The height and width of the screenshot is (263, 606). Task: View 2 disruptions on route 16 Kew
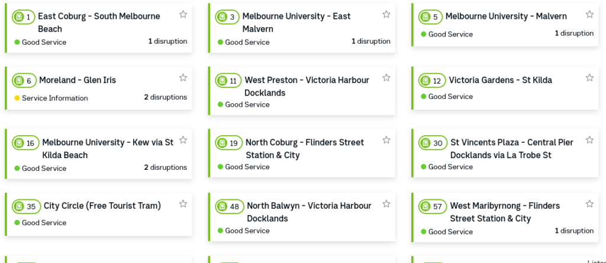pos(166,167)
